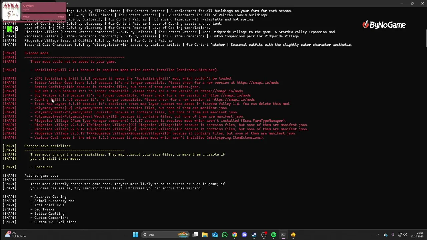Screen dimensions: 427x240
Task: Click the Various Coal nodes 1.2.5 line
Action: [147, 138]
